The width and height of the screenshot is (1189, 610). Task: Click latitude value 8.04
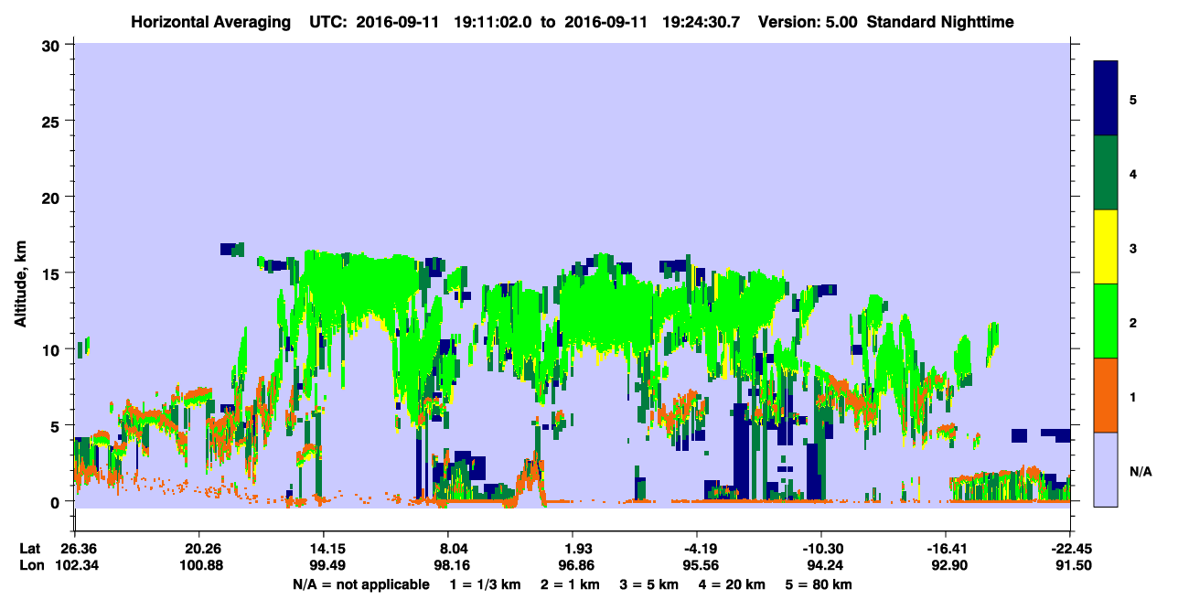(448, 549)
